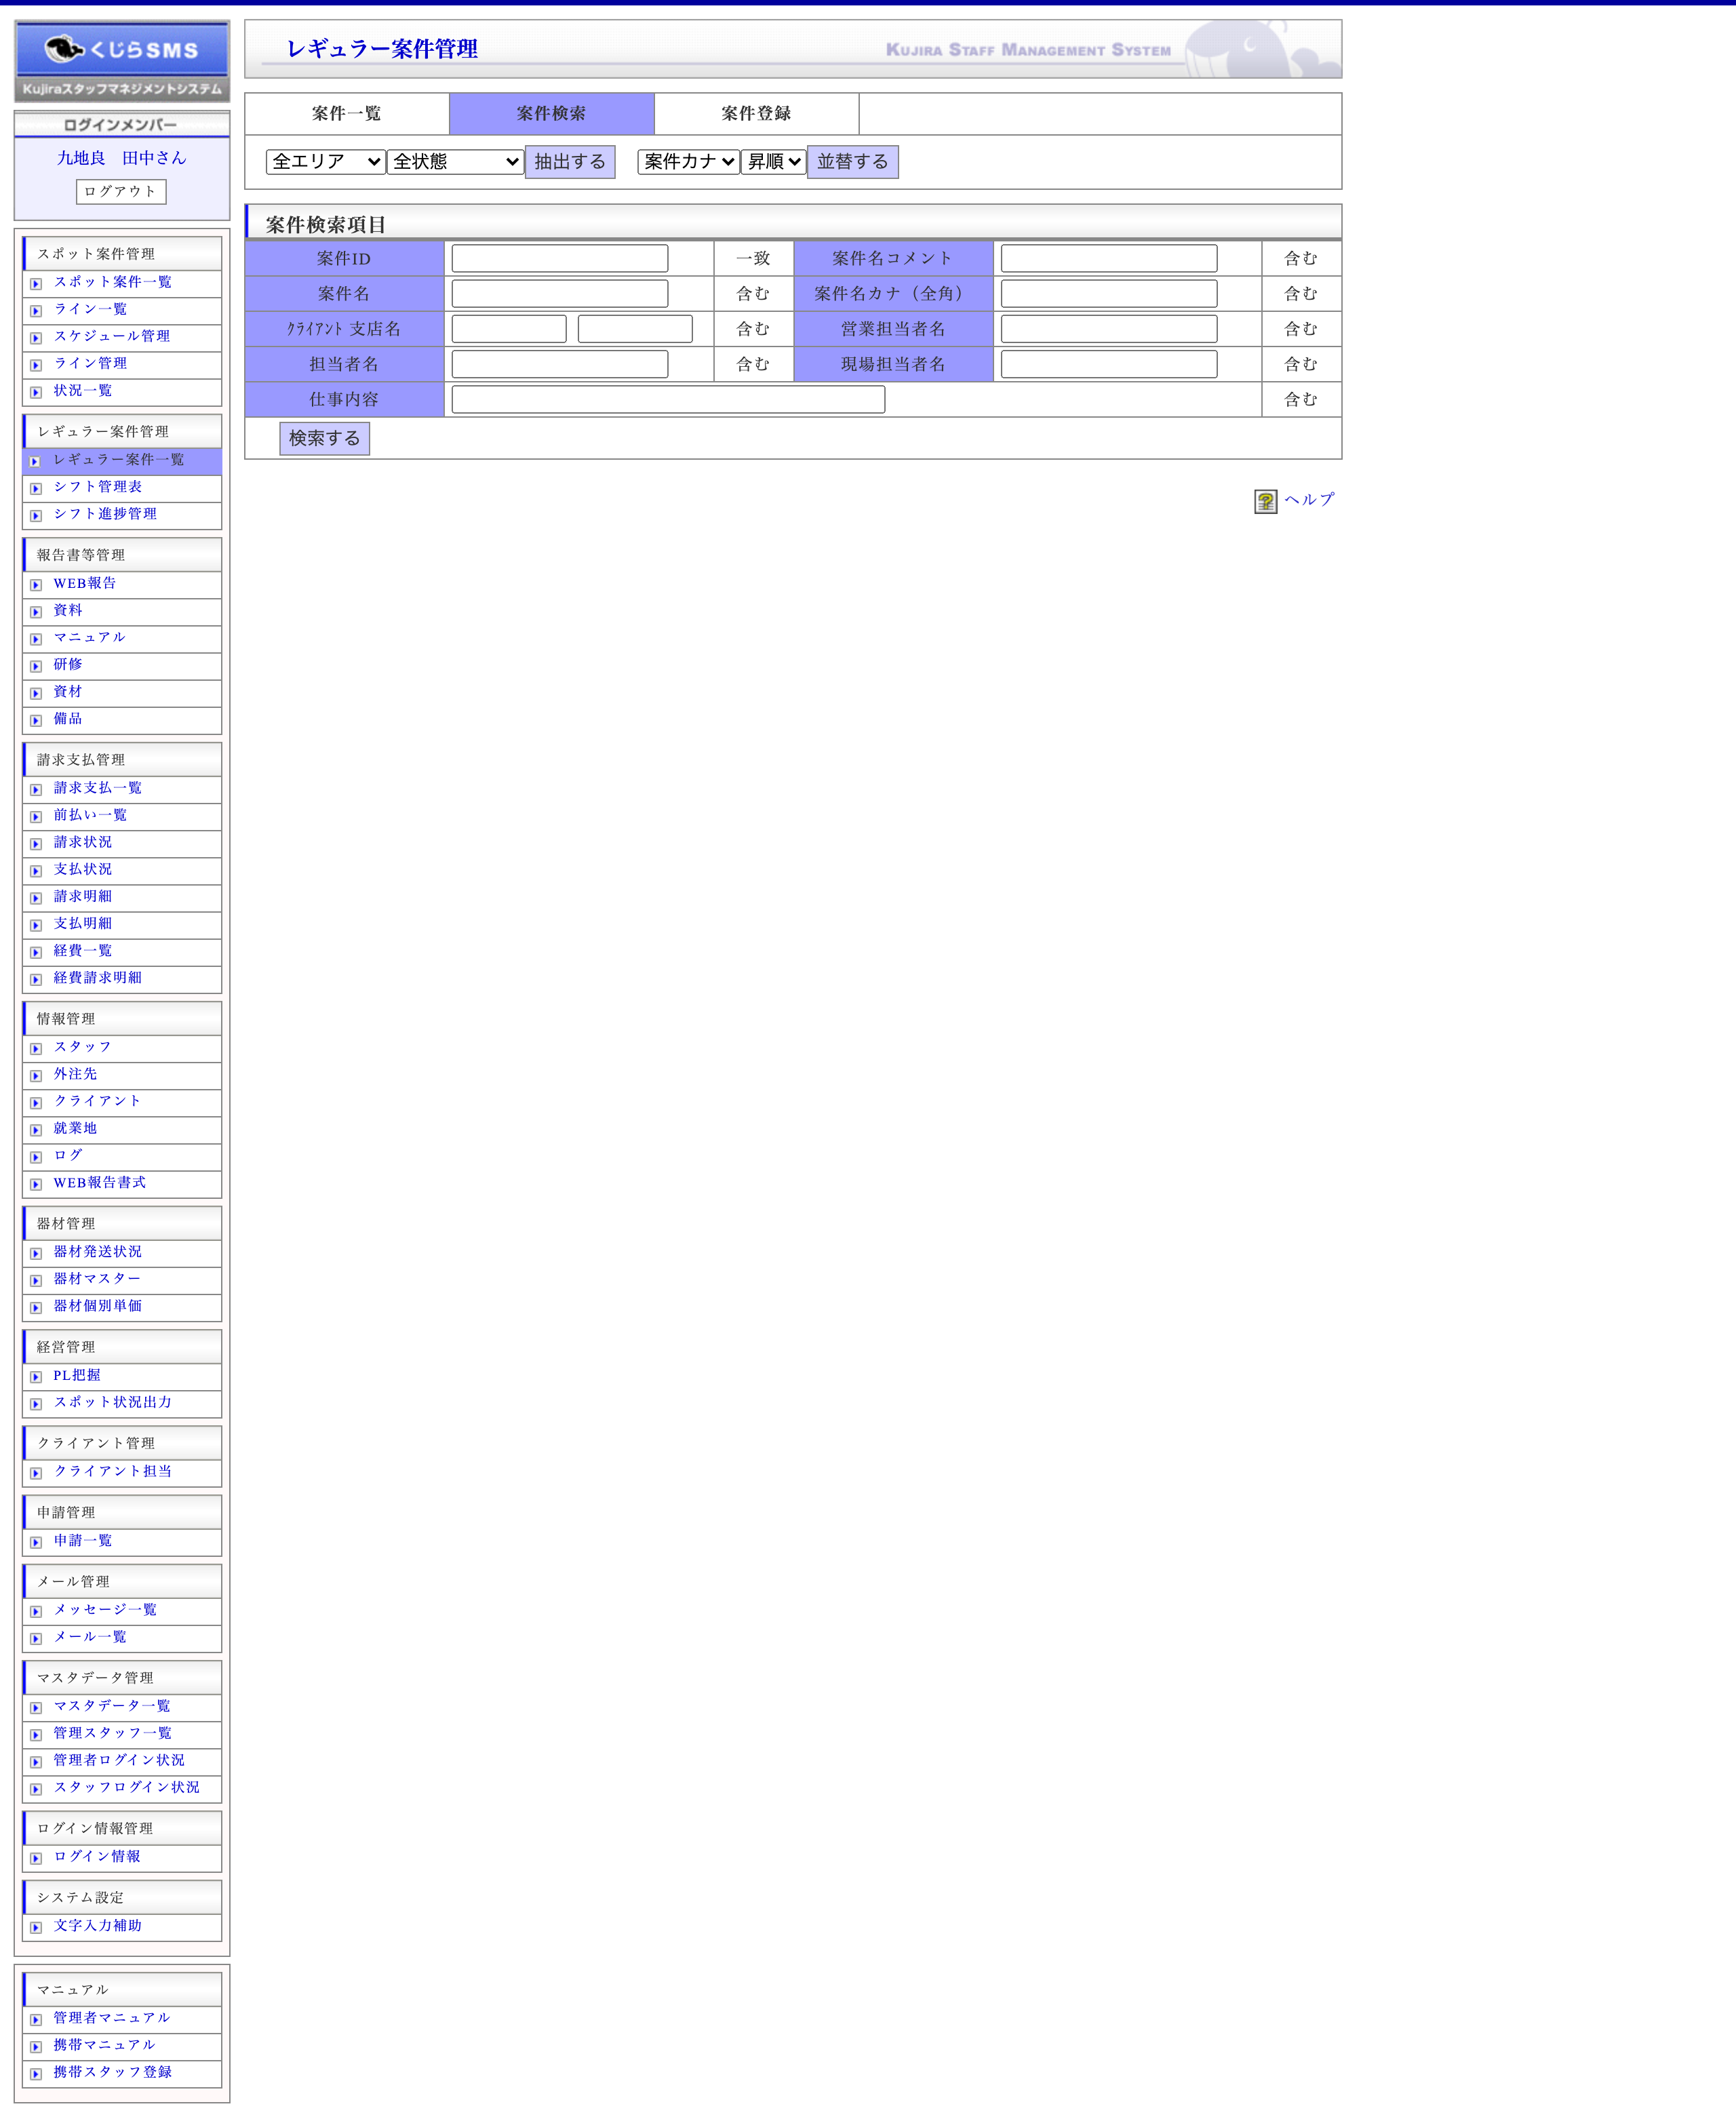Click the help question-mark icon
The width and height of the screenshot is (1736, 2117).
(x=1265, y=501)
